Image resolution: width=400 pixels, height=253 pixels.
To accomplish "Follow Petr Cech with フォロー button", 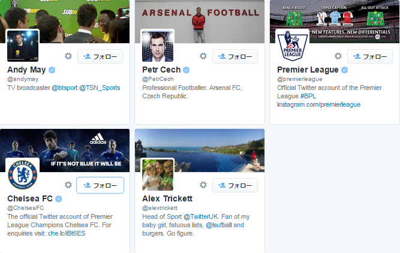I will (x=235, y=56).
